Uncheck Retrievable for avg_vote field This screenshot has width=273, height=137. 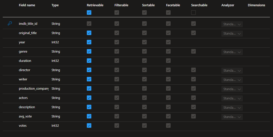[89, 116]
